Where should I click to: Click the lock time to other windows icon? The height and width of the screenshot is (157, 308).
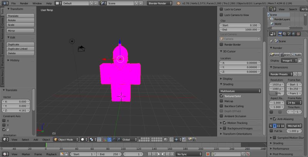click(x=66, y=154)
